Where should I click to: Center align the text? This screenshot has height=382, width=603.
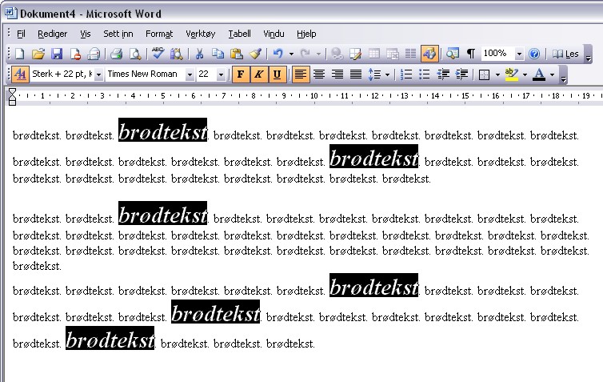[319, 74]
